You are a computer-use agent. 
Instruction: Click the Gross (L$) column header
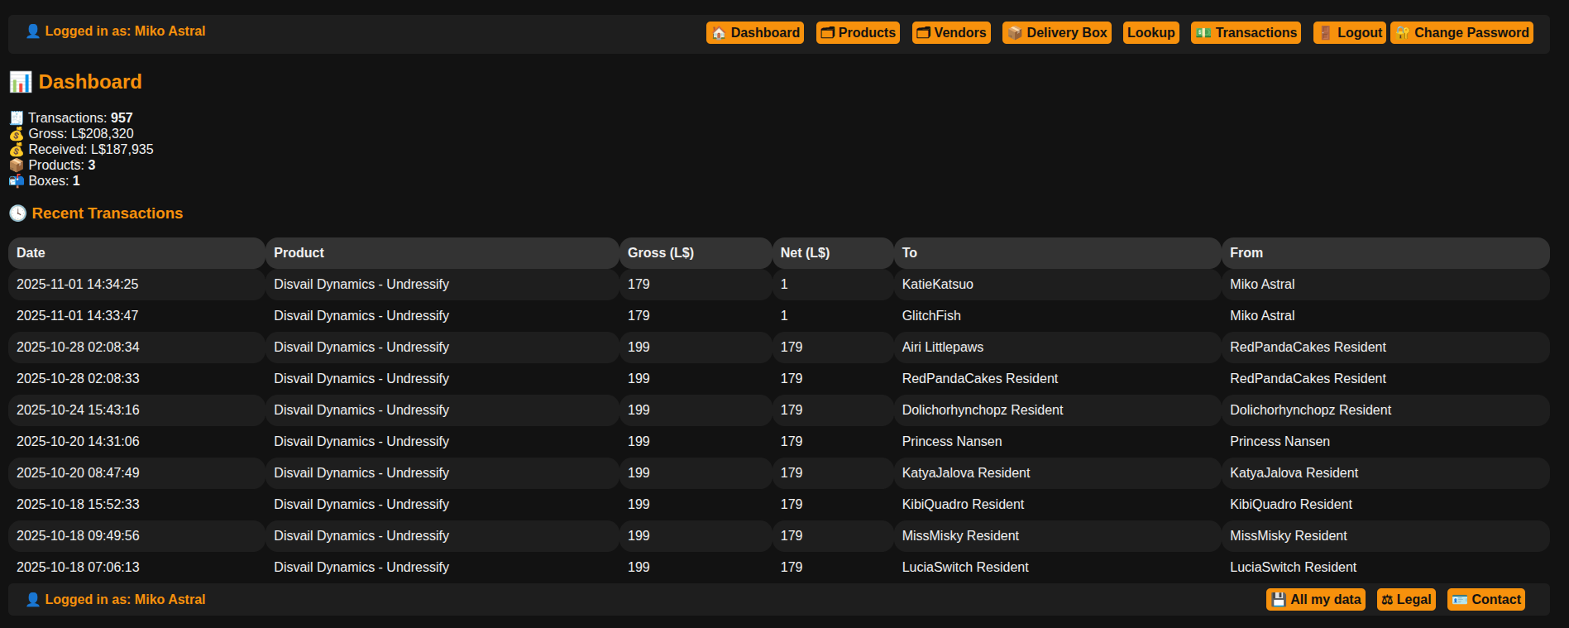[x=660, y=253]
